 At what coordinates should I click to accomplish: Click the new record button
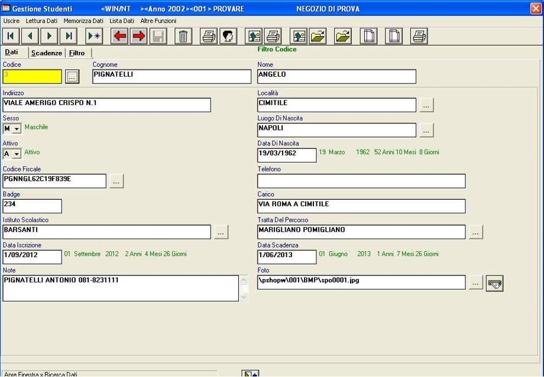tap(94, 36)
